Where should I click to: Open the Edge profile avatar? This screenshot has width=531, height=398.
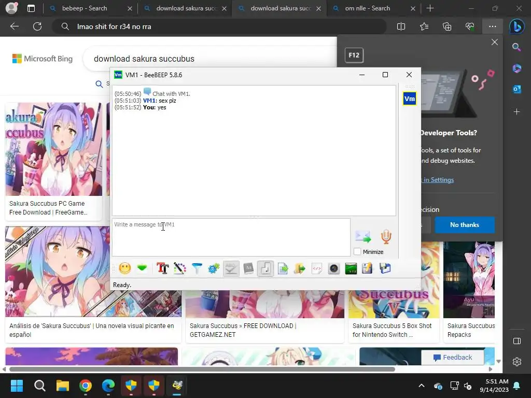(x=11, y=8)
